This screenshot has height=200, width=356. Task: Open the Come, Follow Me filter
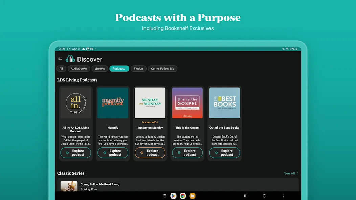tap(162, 69)
